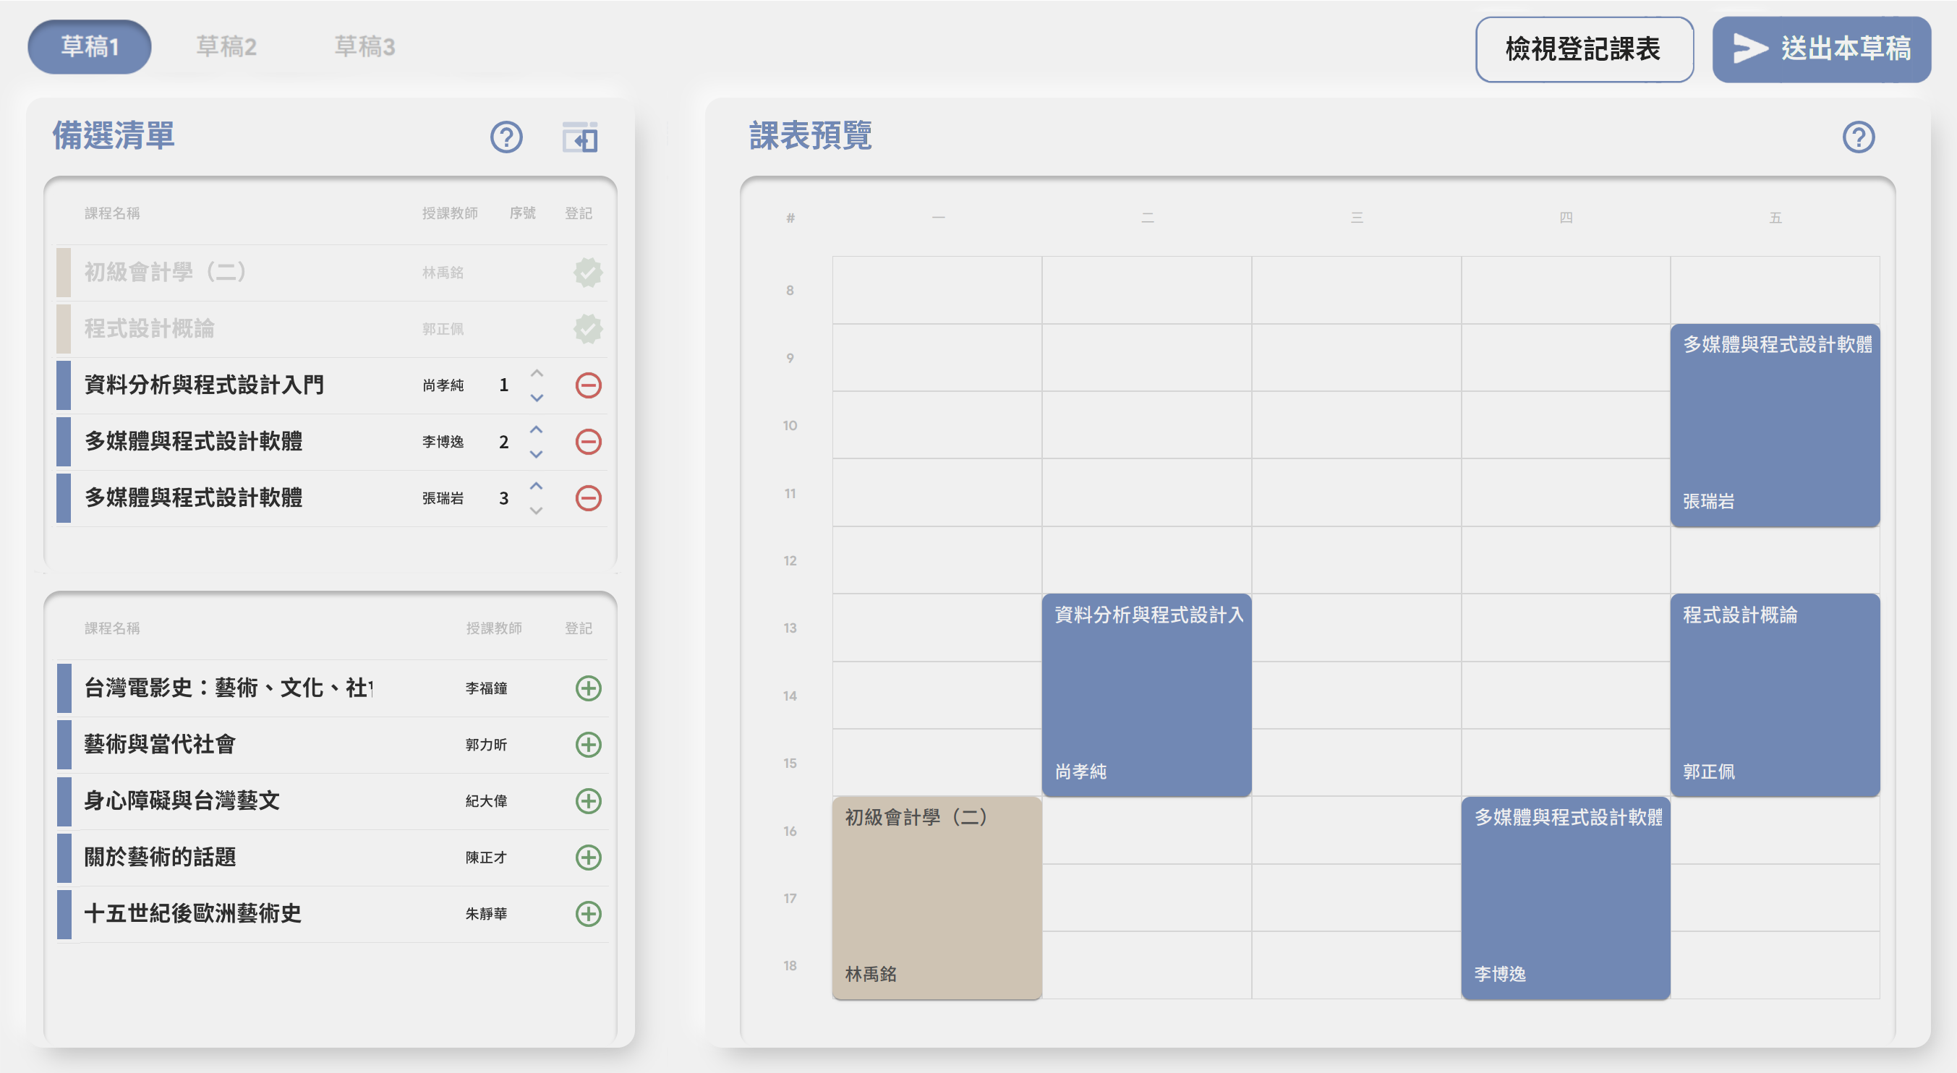Add 台灣電影史 course with plus icon

point(588,688)
